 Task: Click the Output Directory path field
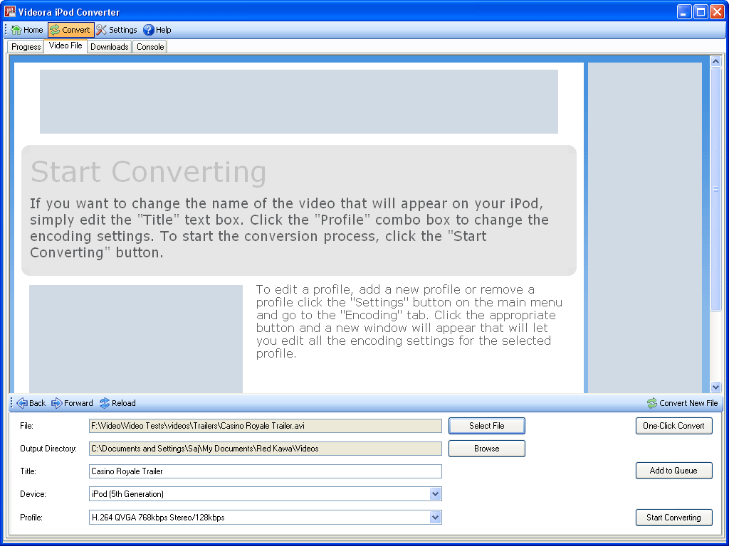point(265,449)
